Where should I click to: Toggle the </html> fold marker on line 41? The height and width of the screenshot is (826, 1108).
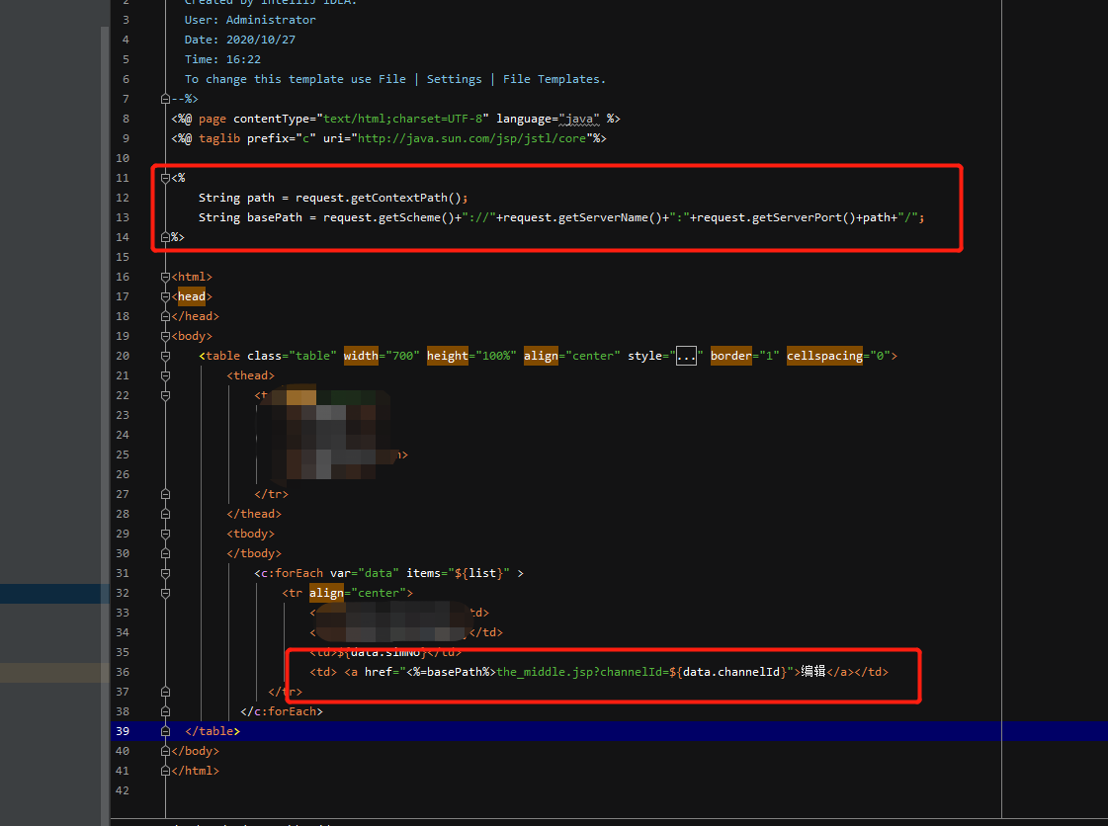tap(165, 771)
